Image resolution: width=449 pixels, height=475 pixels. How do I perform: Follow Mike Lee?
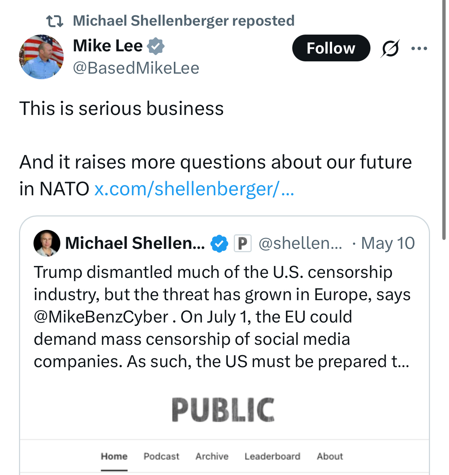pyautogui.click(x=331, y=48)
